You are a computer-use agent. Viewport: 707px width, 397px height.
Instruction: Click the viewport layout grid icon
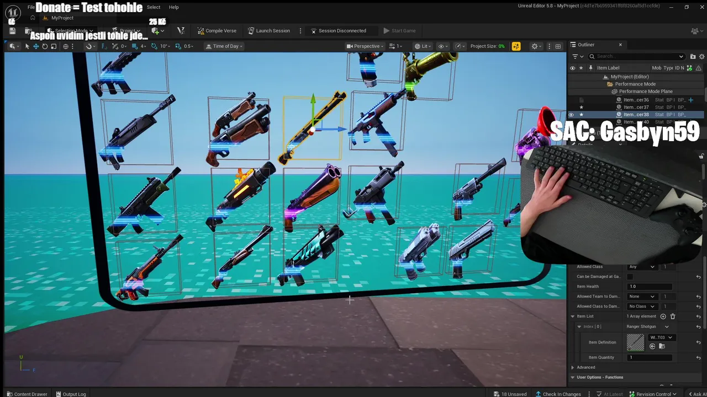click(558, 46)
